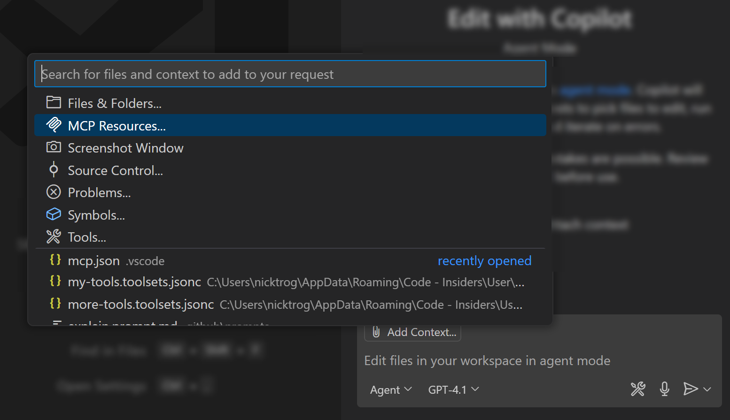Select the my-tools.toolsets.jsonc entry
Viewport: 730px width, 420px height.
134,282
